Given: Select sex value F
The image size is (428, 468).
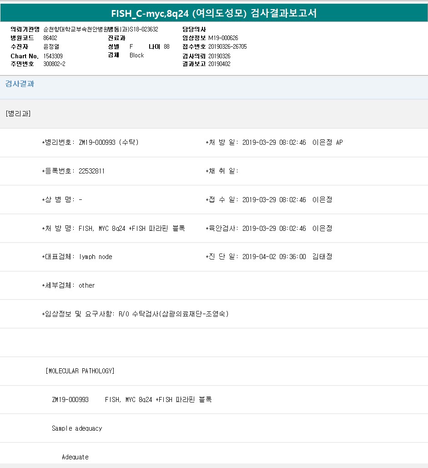Looking at the screenshot, I should point(131,46).
